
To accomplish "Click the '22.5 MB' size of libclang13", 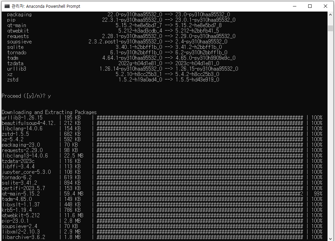I will pos(74,156).
